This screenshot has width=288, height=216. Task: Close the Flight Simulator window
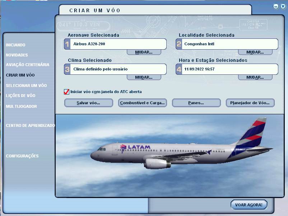point(283,6)
